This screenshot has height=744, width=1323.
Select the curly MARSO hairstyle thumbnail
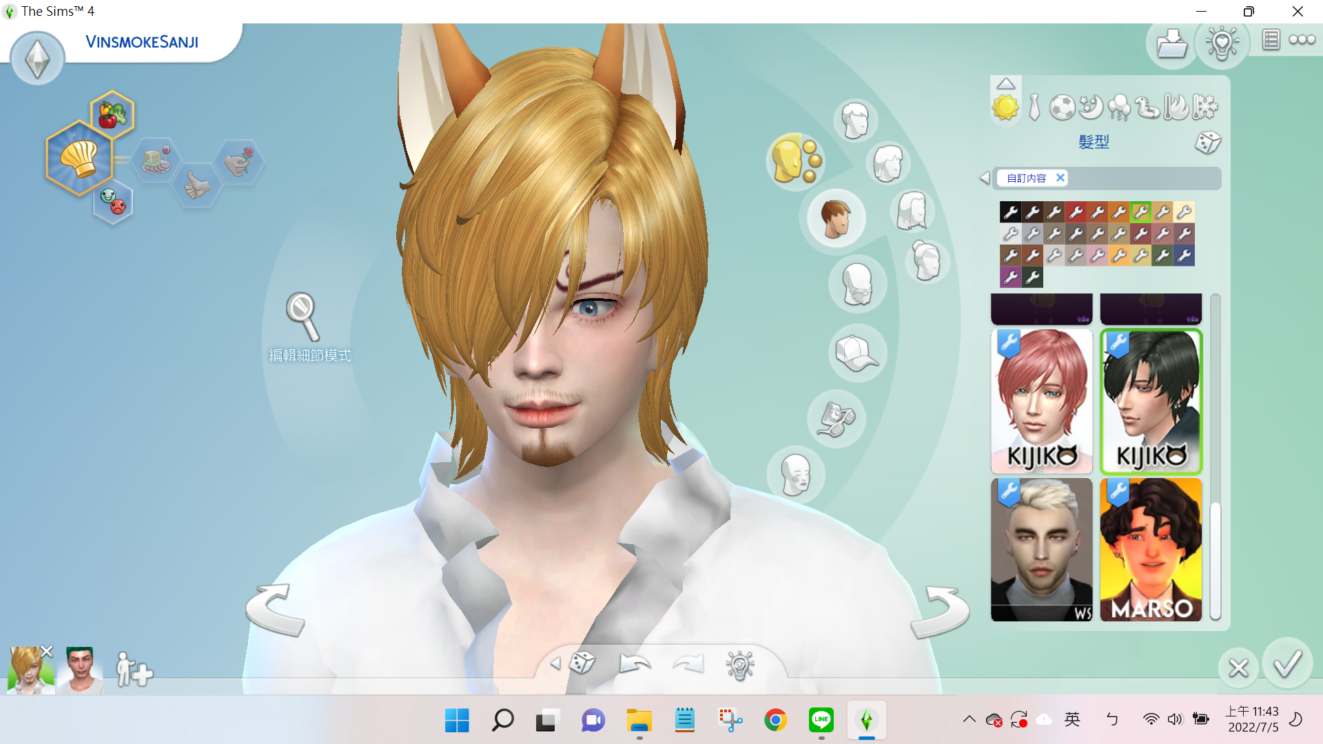click(1151, 550)
